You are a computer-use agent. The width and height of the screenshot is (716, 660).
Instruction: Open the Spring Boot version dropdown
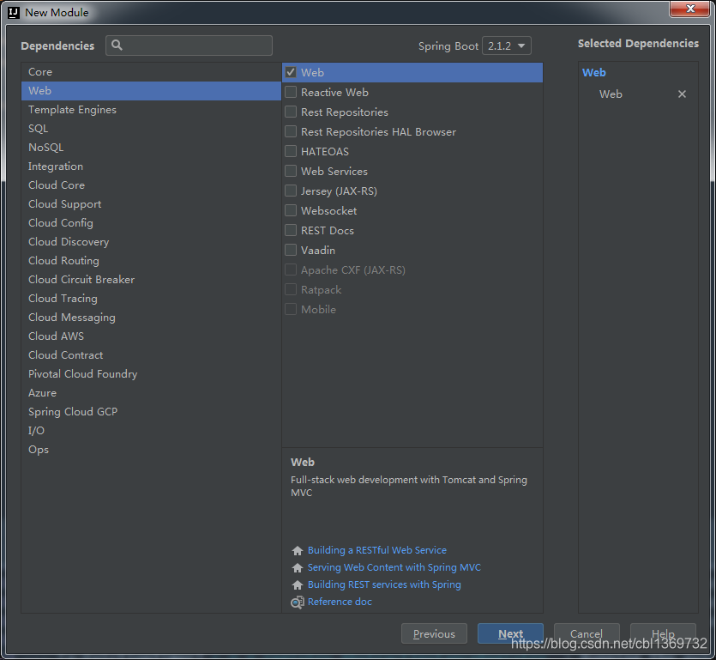pyautogui.click(x=507, y=46)
